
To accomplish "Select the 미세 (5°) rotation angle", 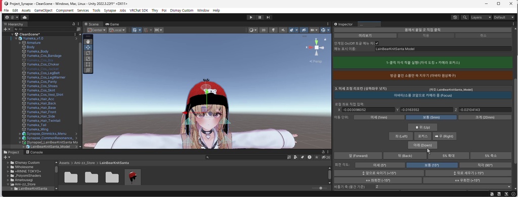I will coord(379,165).
